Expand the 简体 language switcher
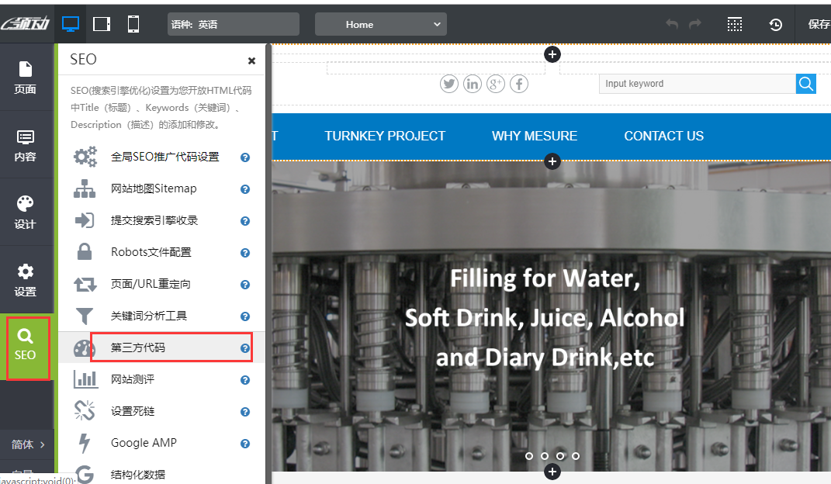Screen dimensions: 831x484 point(28,444)
